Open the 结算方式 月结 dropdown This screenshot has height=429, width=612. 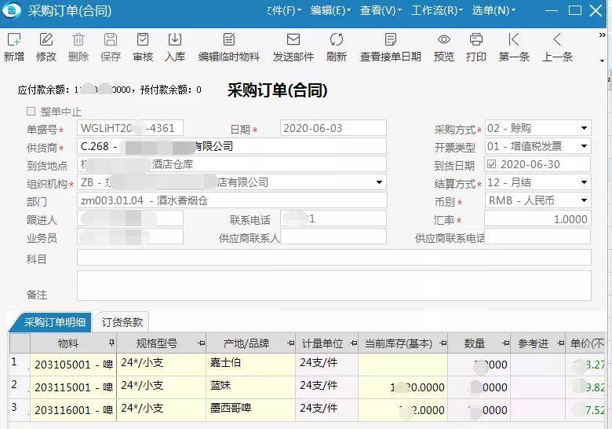click(584, 182)
